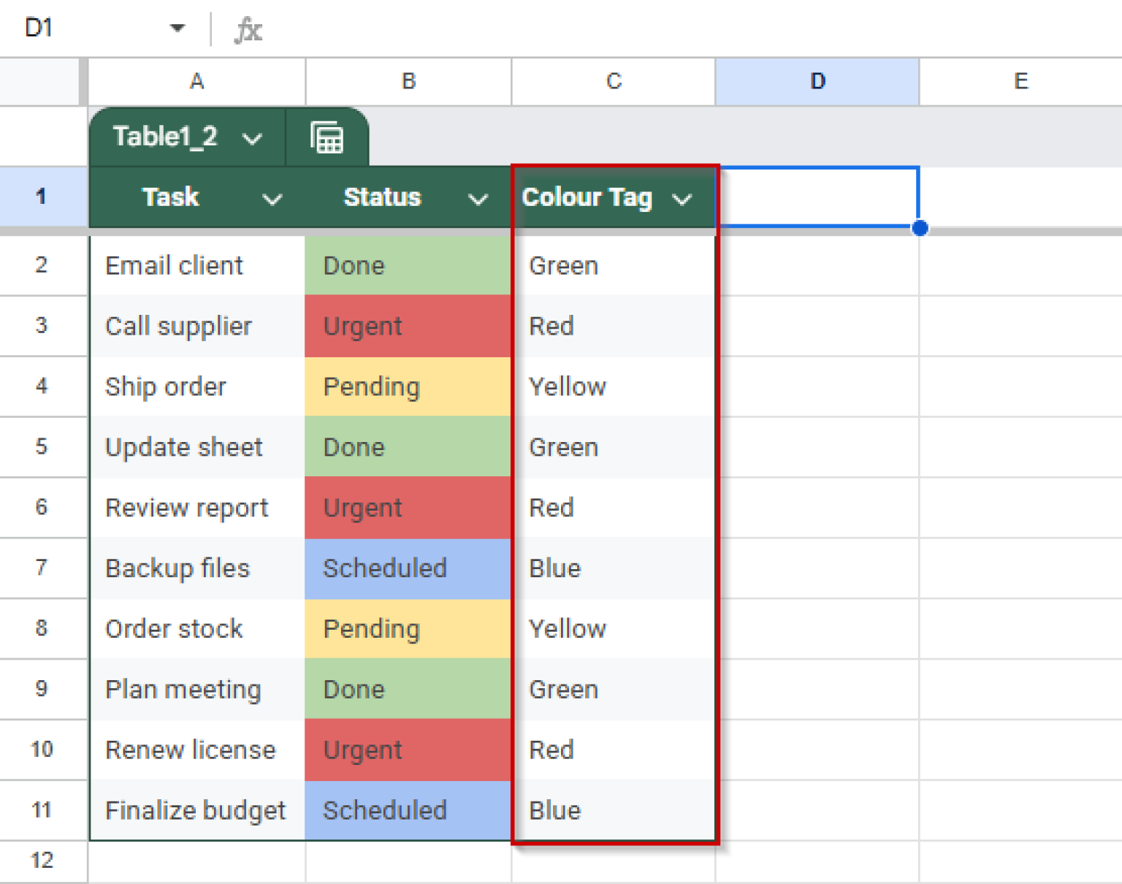Select column D header

(x=817, y=81)
